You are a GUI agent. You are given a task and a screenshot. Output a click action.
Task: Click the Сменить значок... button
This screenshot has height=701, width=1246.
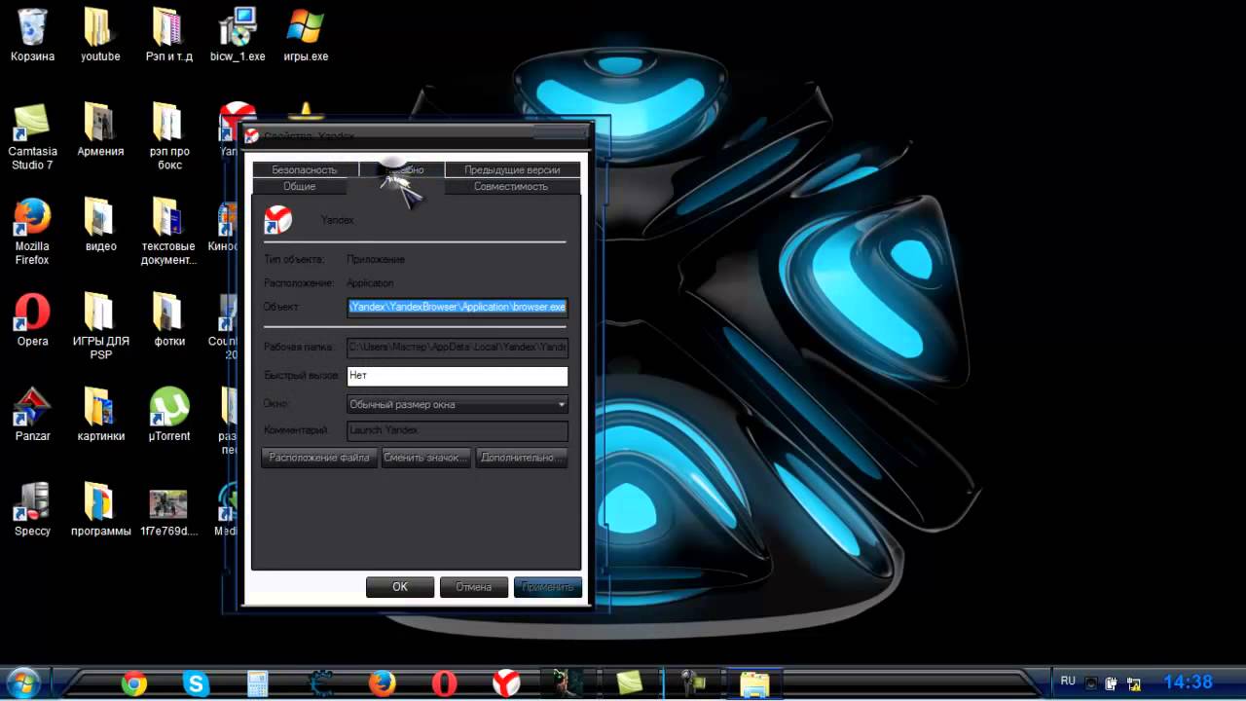pos(426,458)
